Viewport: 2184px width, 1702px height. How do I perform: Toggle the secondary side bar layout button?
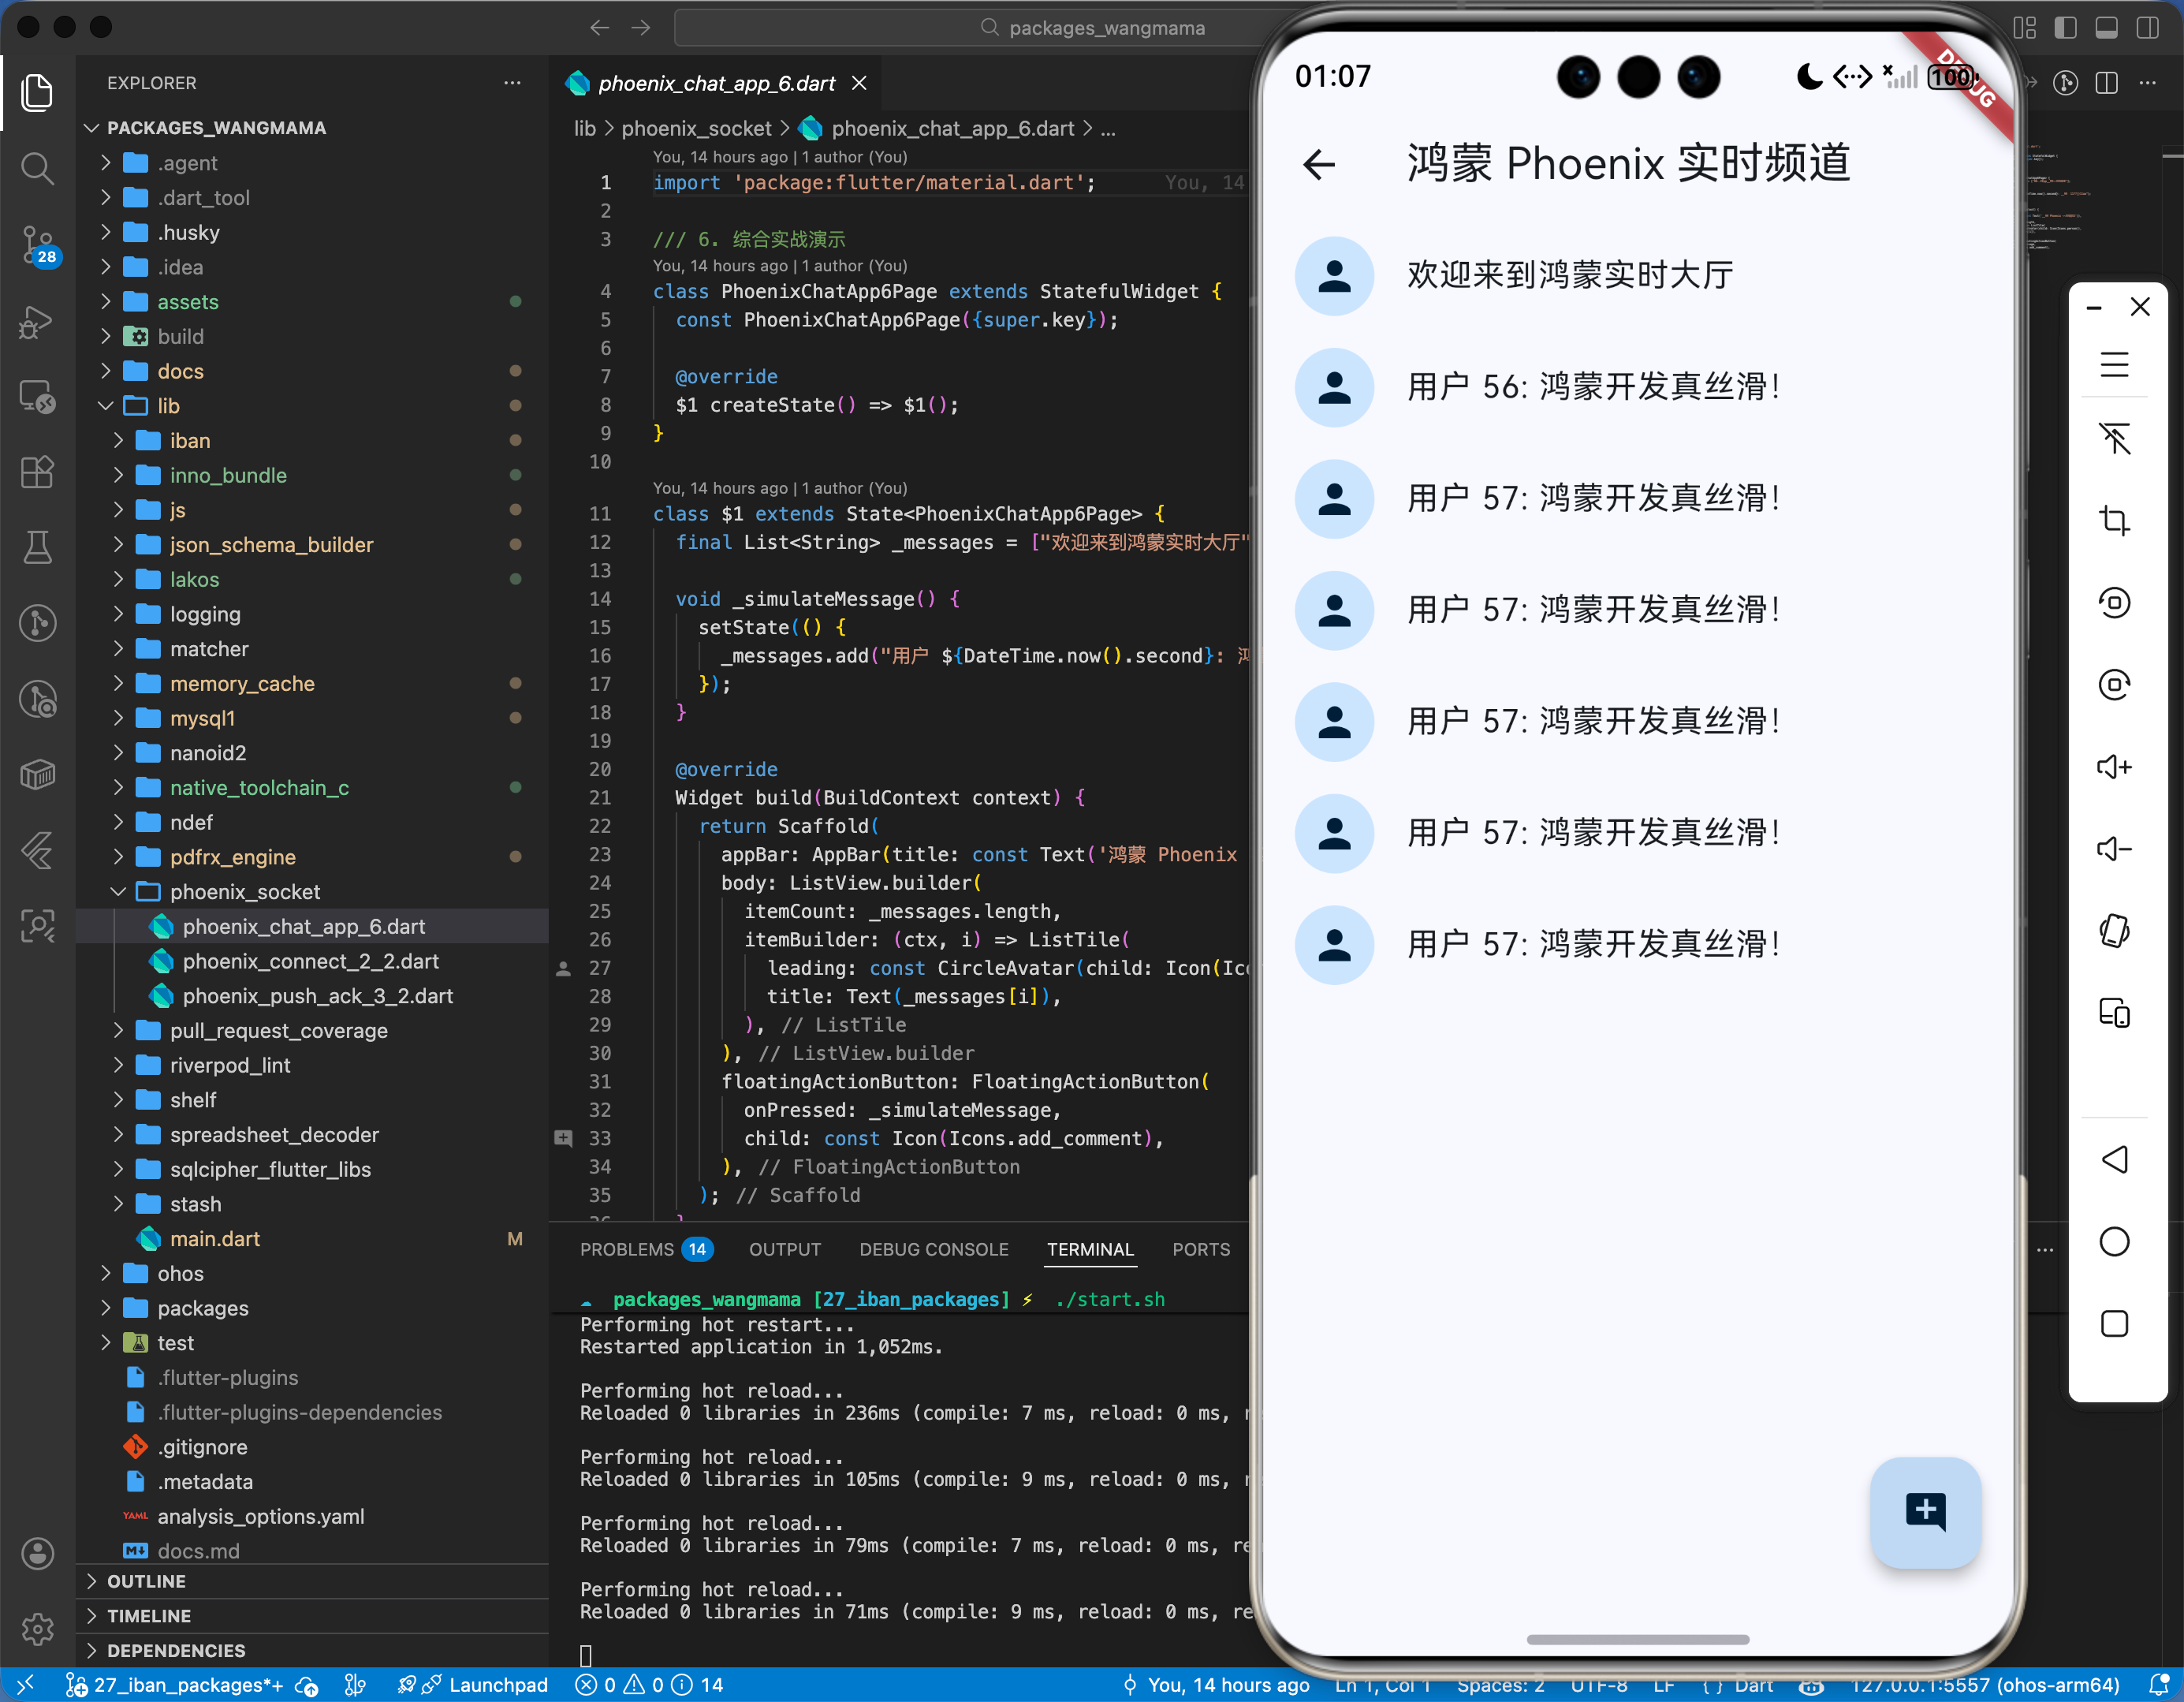pyautogui.click(x=2147, y=27)
